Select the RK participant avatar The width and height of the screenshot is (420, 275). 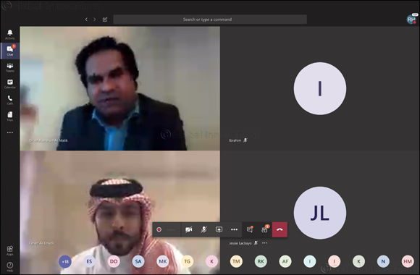pyautogui.click(x=261, y=261)
